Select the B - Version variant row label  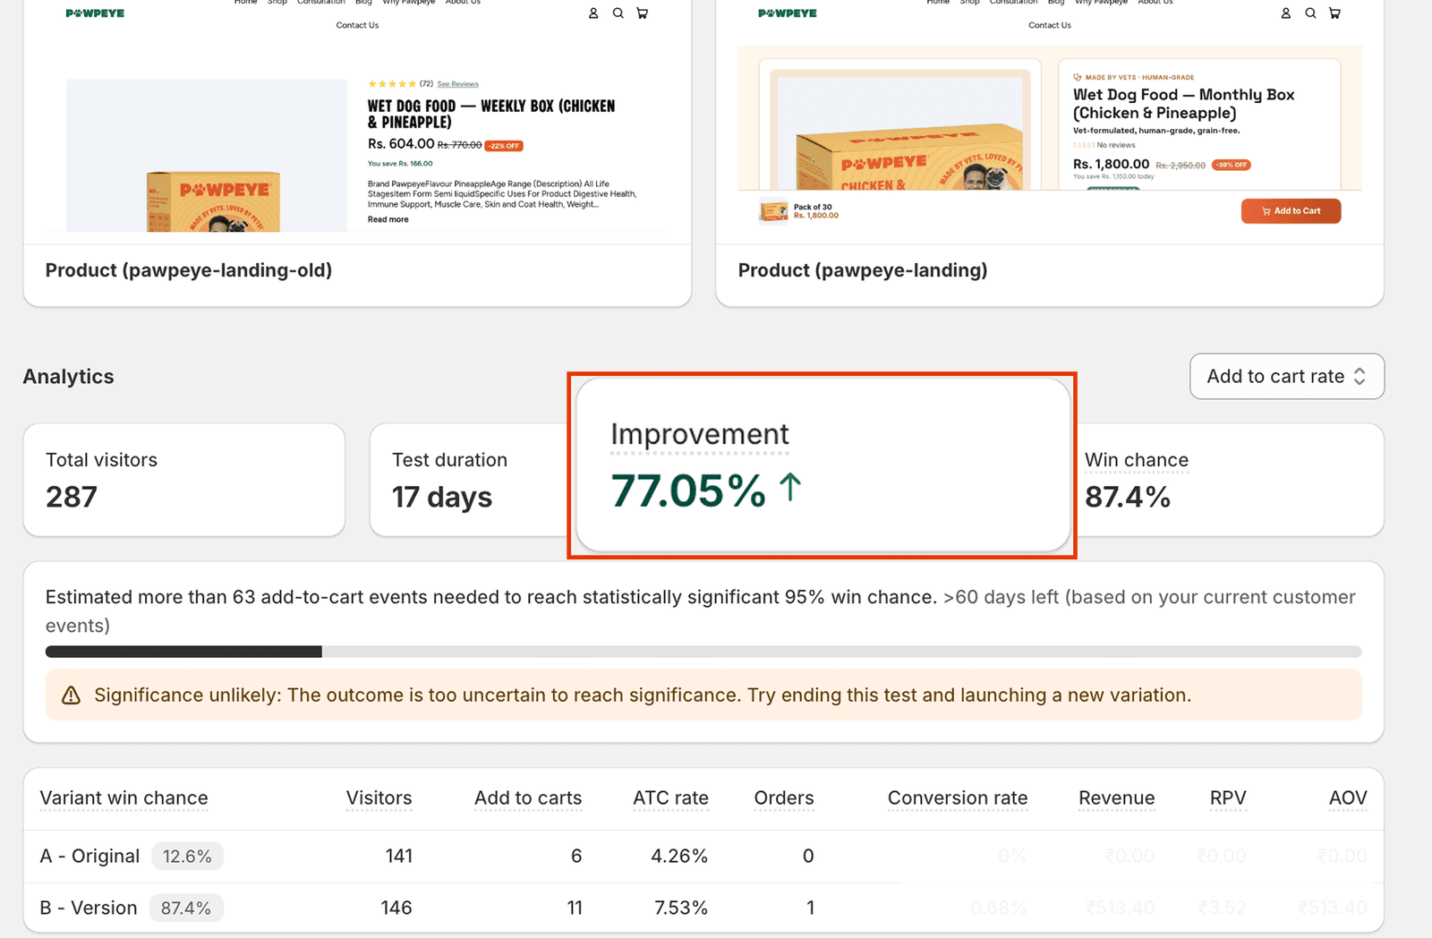coord(89,908)
